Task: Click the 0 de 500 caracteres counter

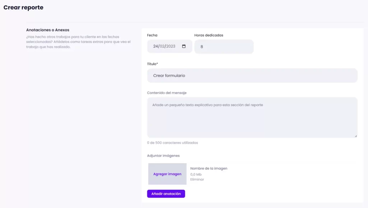Action: (172, 143)
